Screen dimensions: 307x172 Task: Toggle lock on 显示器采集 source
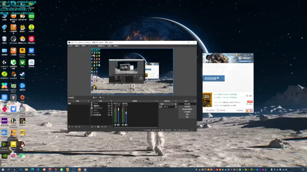112,115
